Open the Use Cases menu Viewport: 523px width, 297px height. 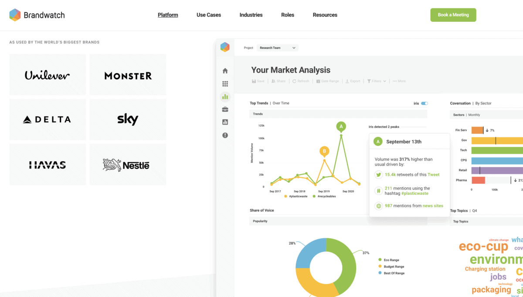pos(209,15)
